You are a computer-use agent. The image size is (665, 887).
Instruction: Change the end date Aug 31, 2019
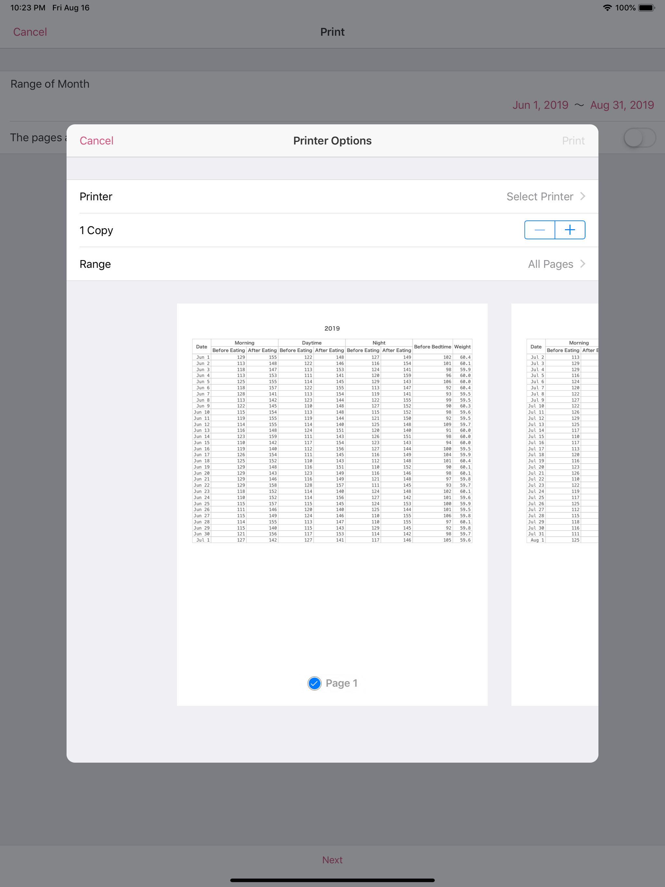pos(622,105)
